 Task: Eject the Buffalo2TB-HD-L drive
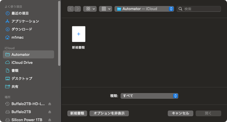[x=49, y=104]
